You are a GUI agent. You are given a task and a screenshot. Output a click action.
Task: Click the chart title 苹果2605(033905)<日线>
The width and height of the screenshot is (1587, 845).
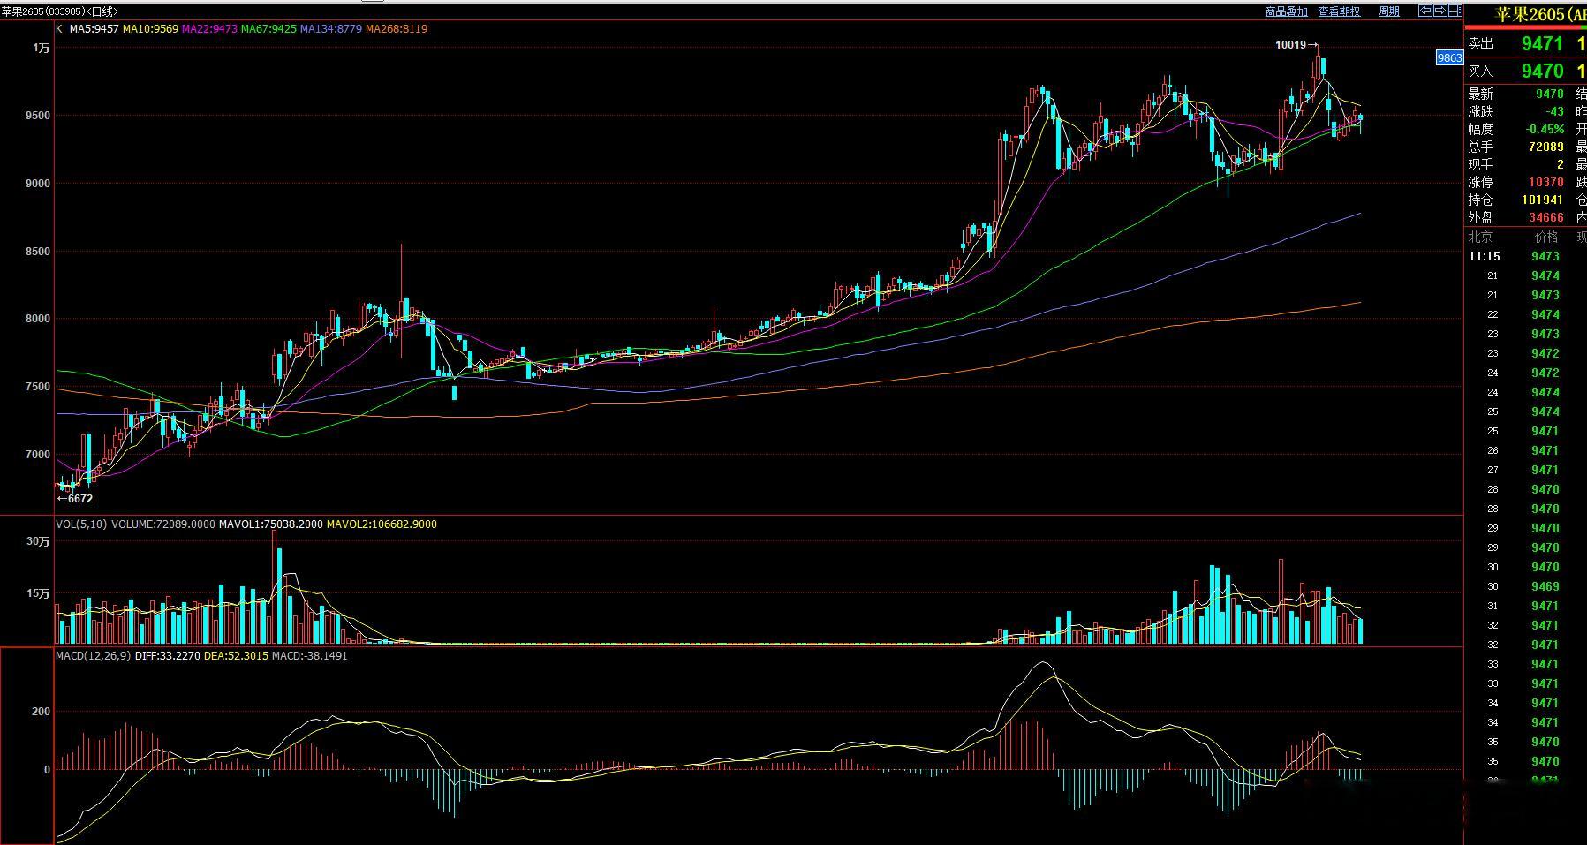pyautogui.click(x=61, y=11)
